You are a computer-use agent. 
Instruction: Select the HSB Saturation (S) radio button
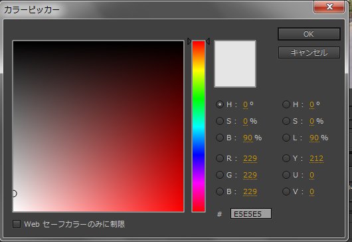click(x=220, y=121)
